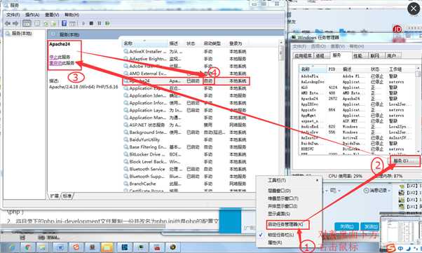Image resolution: width=422 pixels, height=253 pixels.
Task: Switch to Standard tab at Services bottom
Action: [x=67, y=196]
